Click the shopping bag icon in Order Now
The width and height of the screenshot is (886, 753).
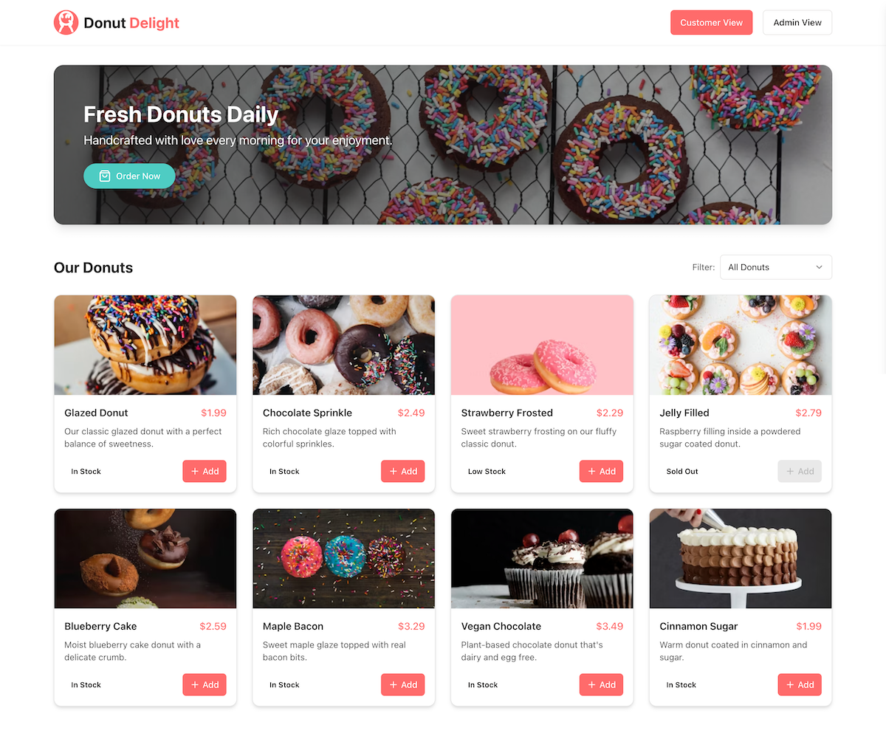coord(105,176)
